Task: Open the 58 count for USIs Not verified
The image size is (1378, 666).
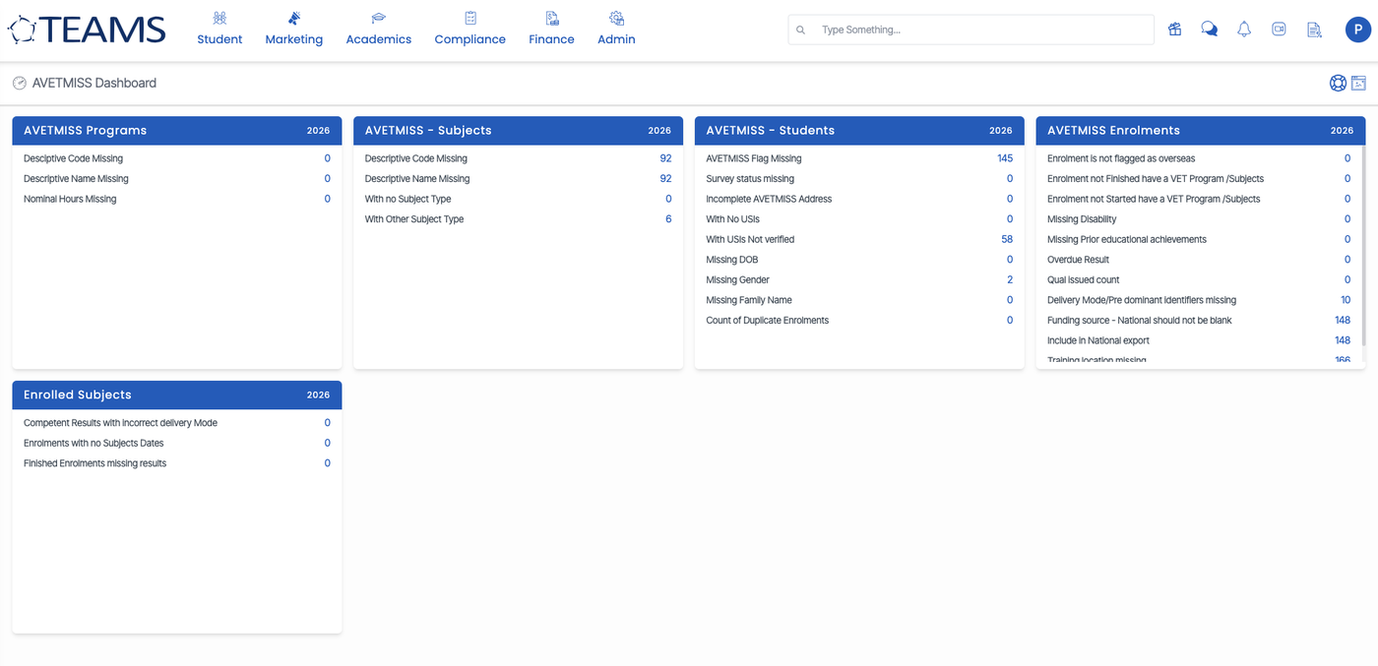Action: pos(1007,239)
